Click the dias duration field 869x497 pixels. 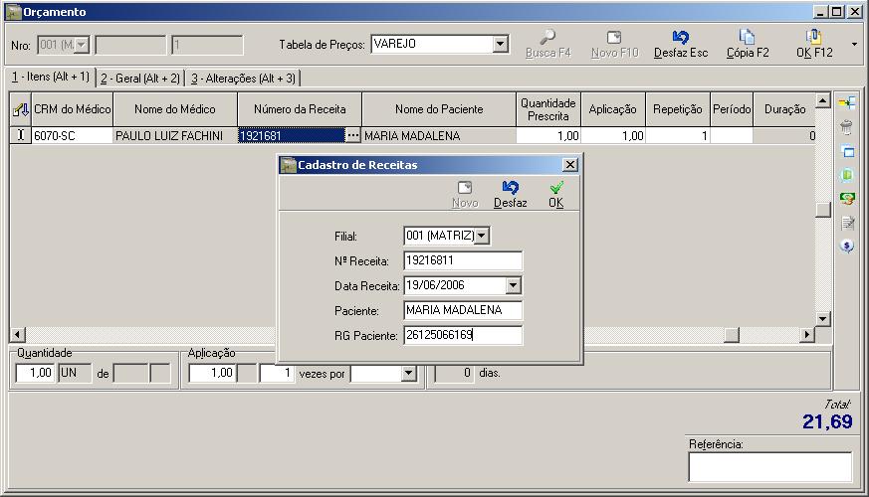point(455,373)
